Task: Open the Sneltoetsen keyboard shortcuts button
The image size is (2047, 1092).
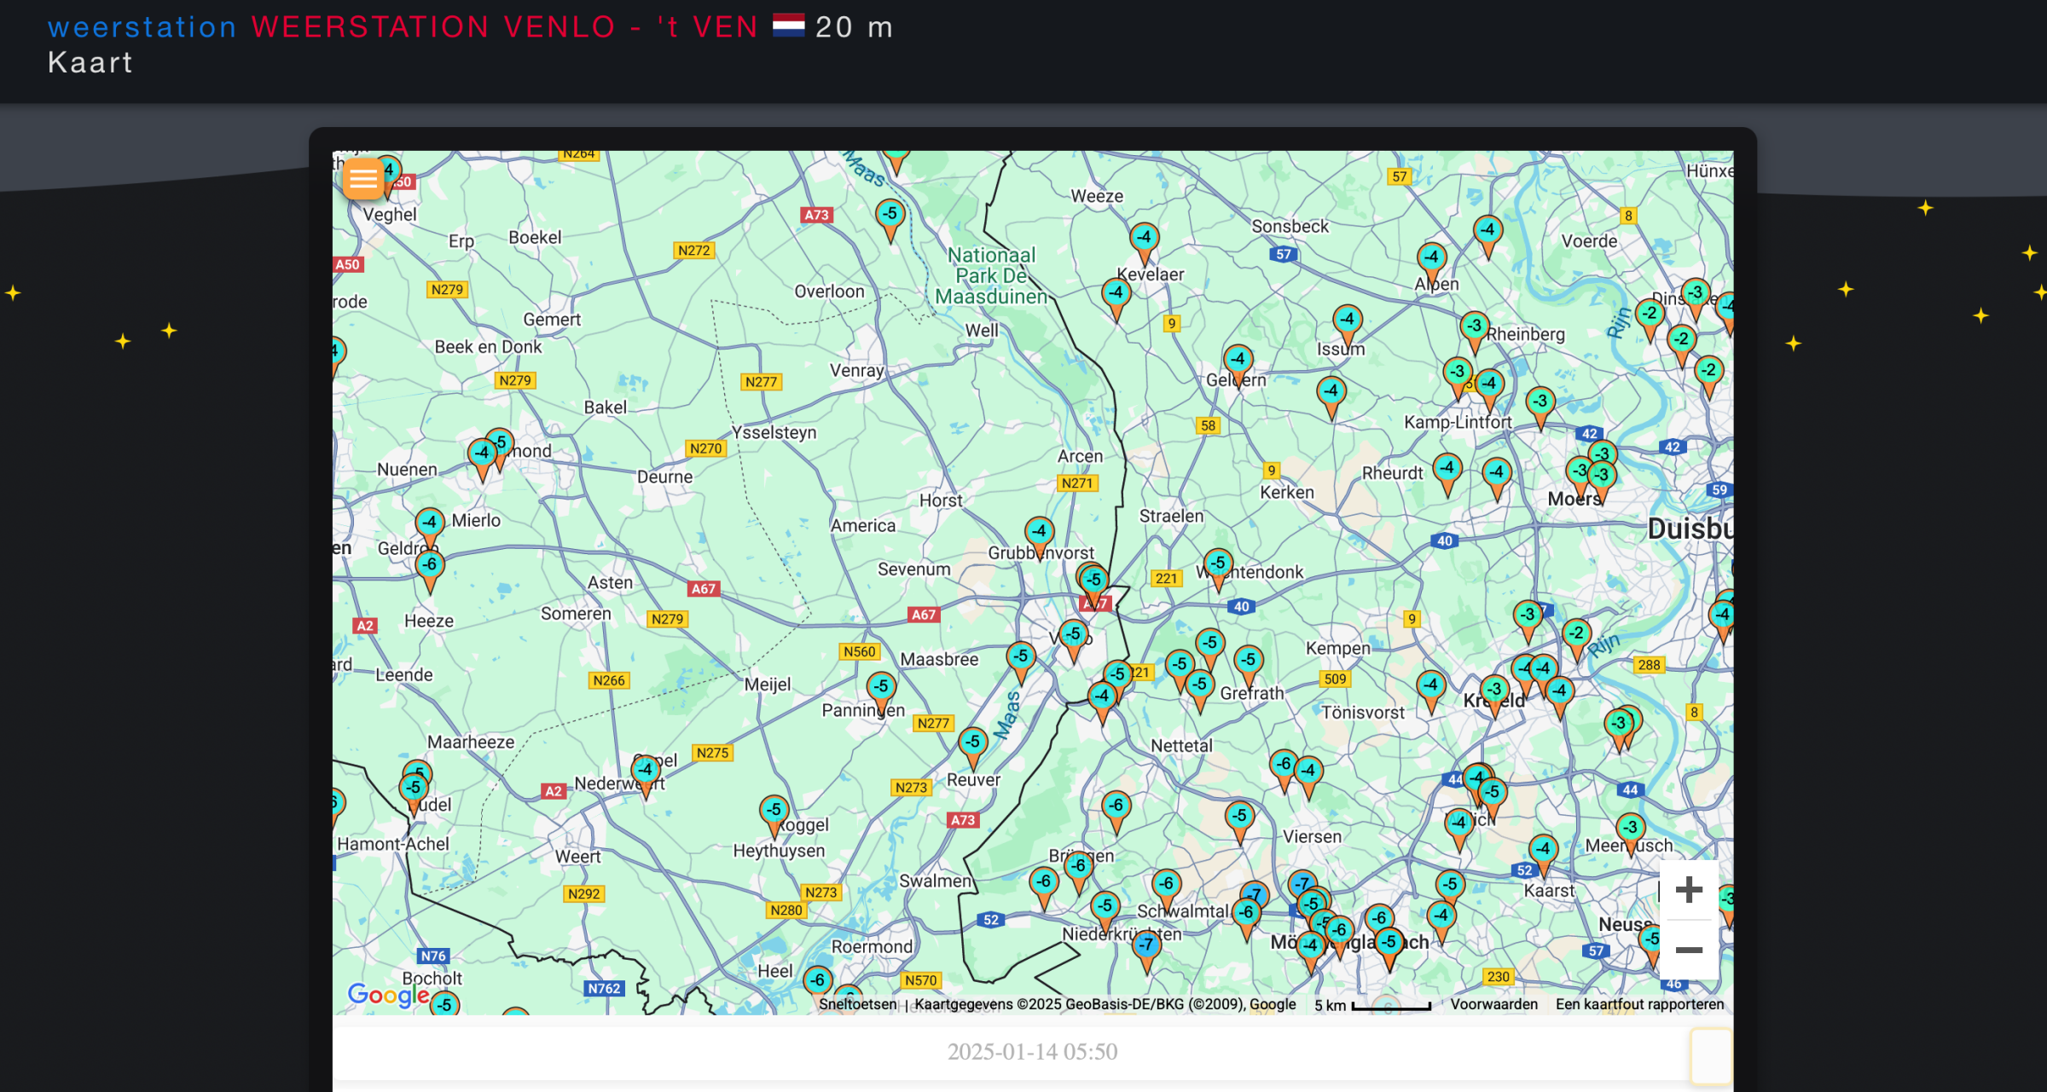Action: [857, 1004]
